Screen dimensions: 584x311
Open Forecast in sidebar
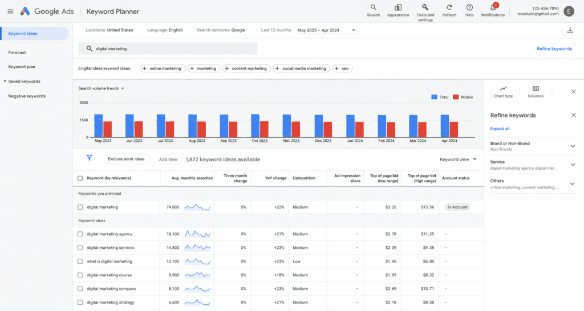[17, 52]
